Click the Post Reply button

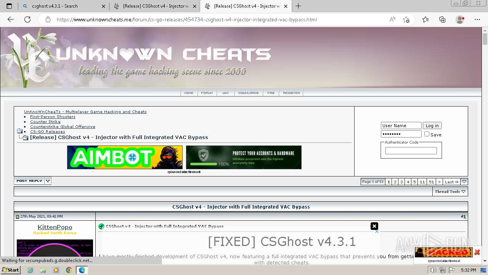(x=29, y=181)
